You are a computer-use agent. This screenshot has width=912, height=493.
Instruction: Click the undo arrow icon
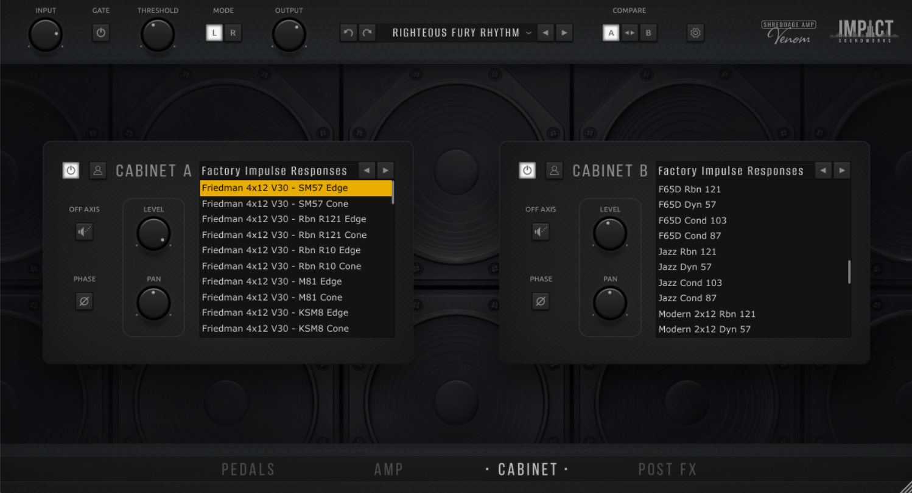point(348,33)
